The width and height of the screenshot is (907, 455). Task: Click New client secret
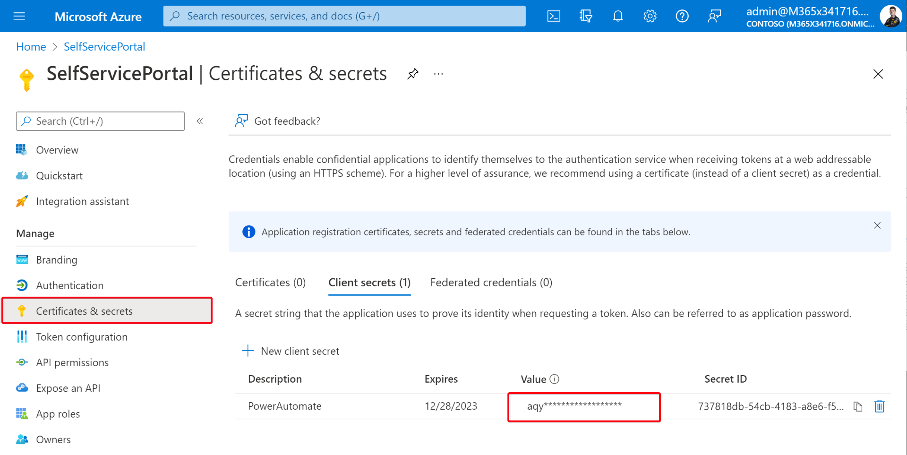pos(291,351)
